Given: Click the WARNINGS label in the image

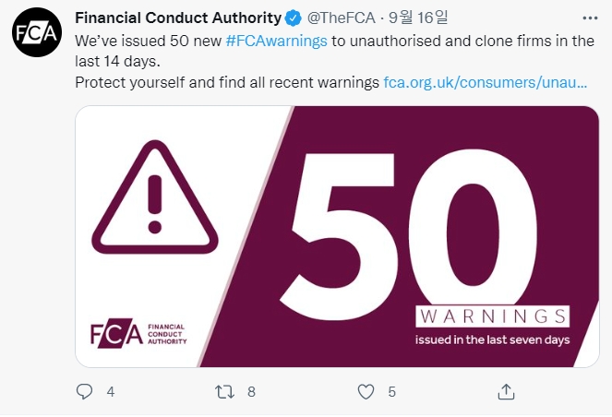Looking at the screenshot, I should [492, 317].
